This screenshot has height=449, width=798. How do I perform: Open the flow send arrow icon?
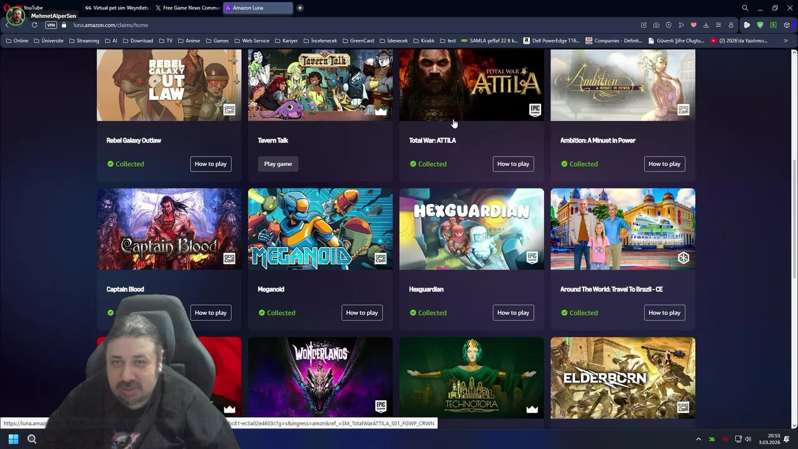coord(681,25)
